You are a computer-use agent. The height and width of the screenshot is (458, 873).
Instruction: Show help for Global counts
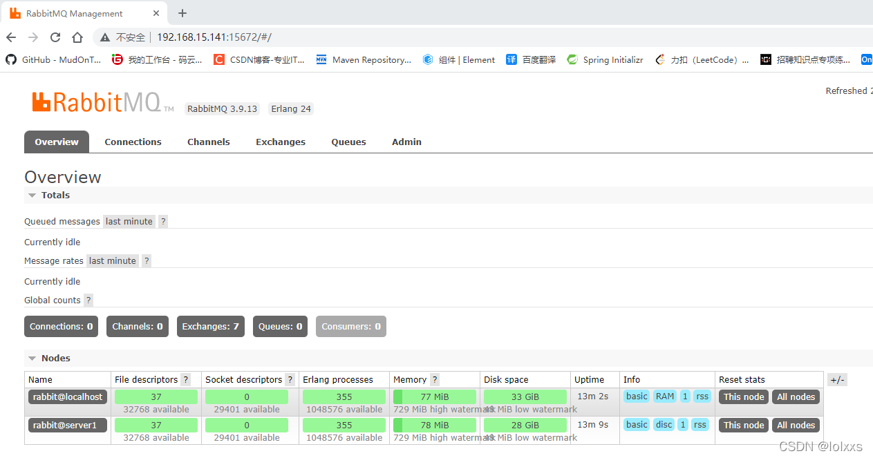pos(88,300)
